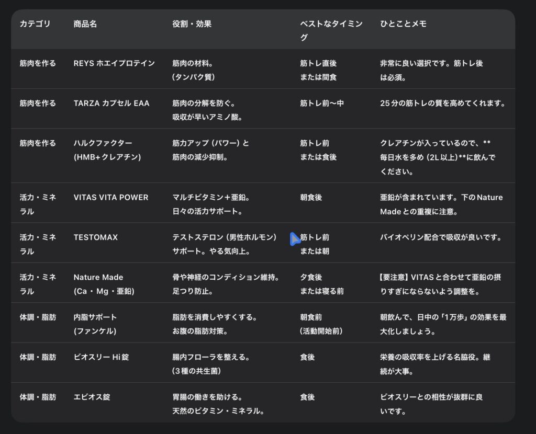Viewport: 536px width, 434px height.
Task: Click the "商品名" column header
Action: 85,24
